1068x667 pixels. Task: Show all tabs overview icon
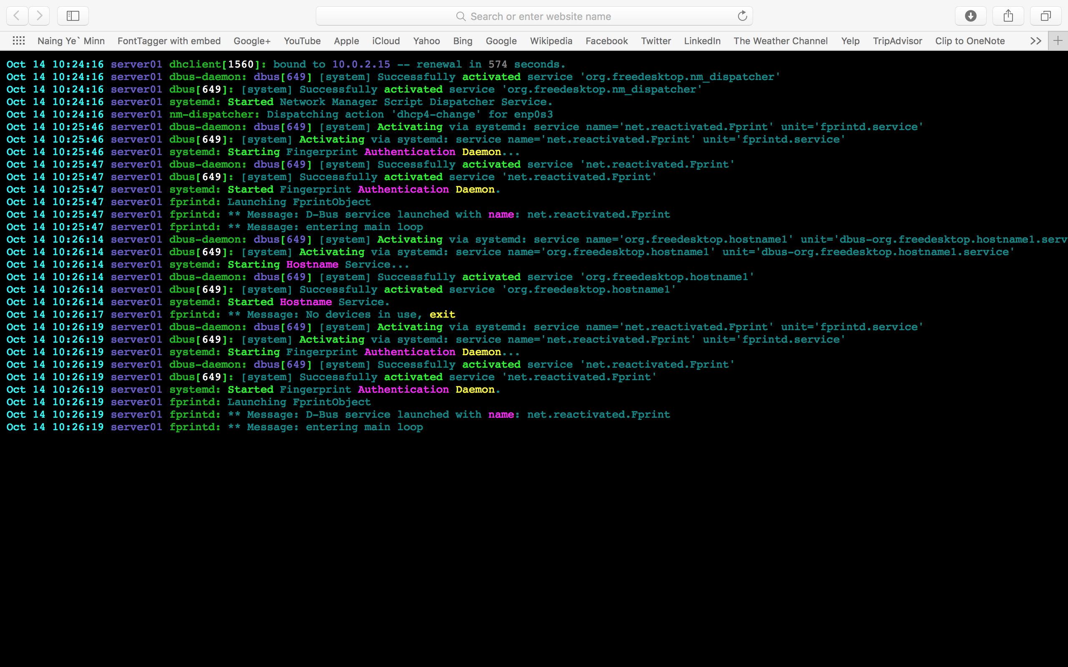click(1045, 16)
